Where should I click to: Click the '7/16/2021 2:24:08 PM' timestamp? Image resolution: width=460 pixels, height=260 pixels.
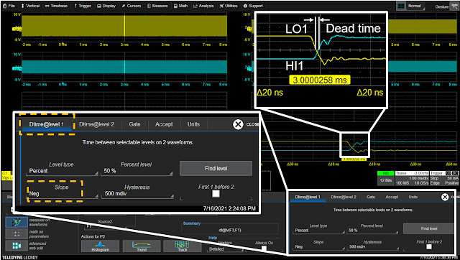click(x=229, y=209)
